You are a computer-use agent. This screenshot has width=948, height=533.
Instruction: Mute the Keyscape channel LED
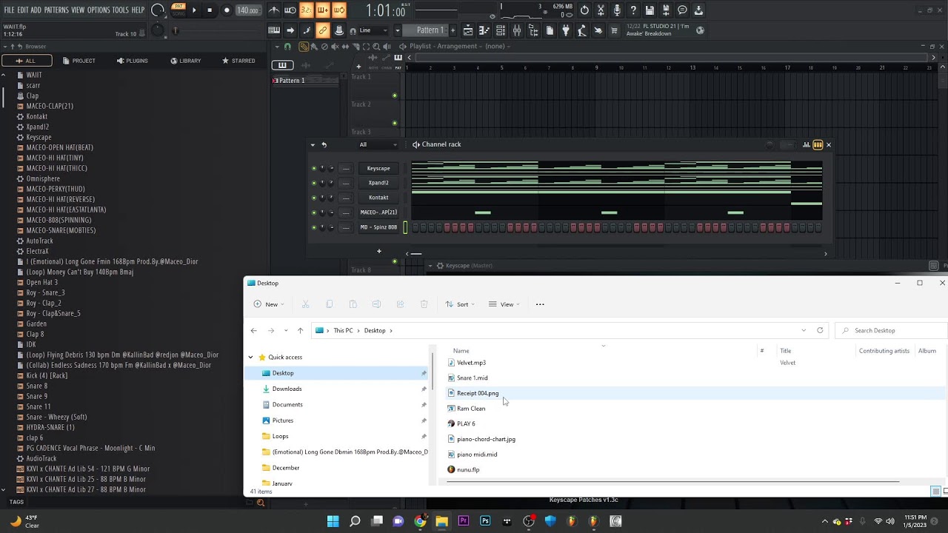click(314, 168)
